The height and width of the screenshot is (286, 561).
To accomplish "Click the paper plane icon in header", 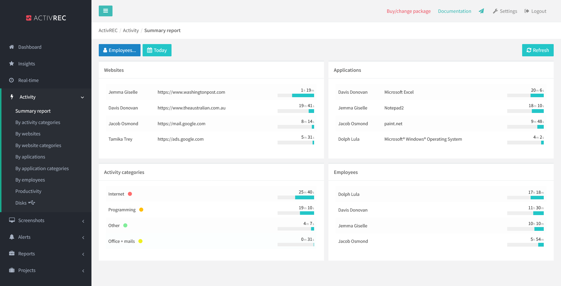I will (481, 11).
